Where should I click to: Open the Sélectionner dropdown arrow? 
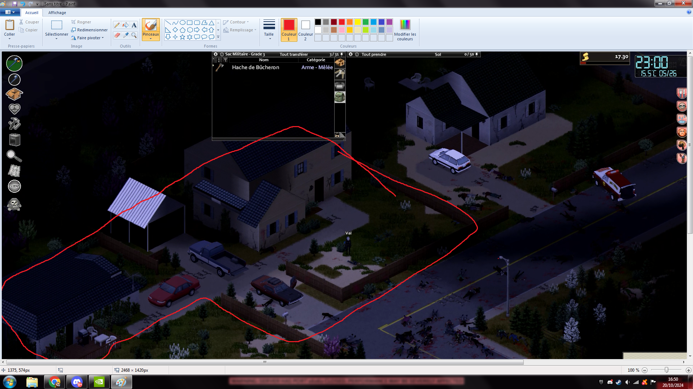pos(56,39)
